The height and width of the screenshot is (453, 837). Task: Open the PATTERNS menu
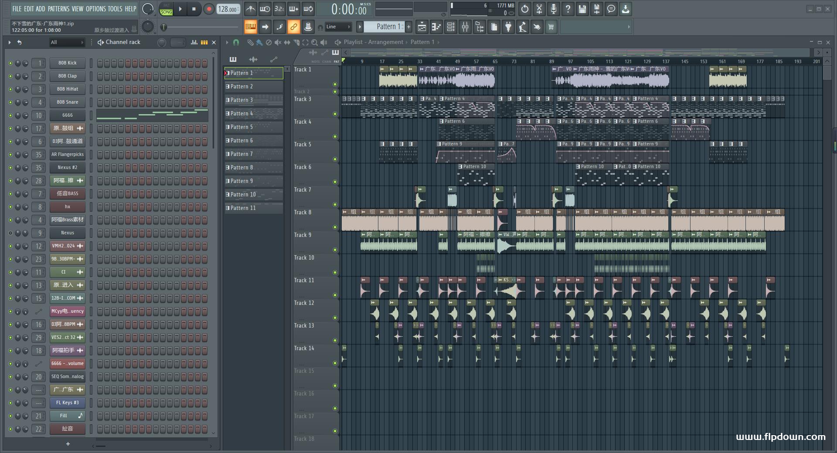(58, 9)
